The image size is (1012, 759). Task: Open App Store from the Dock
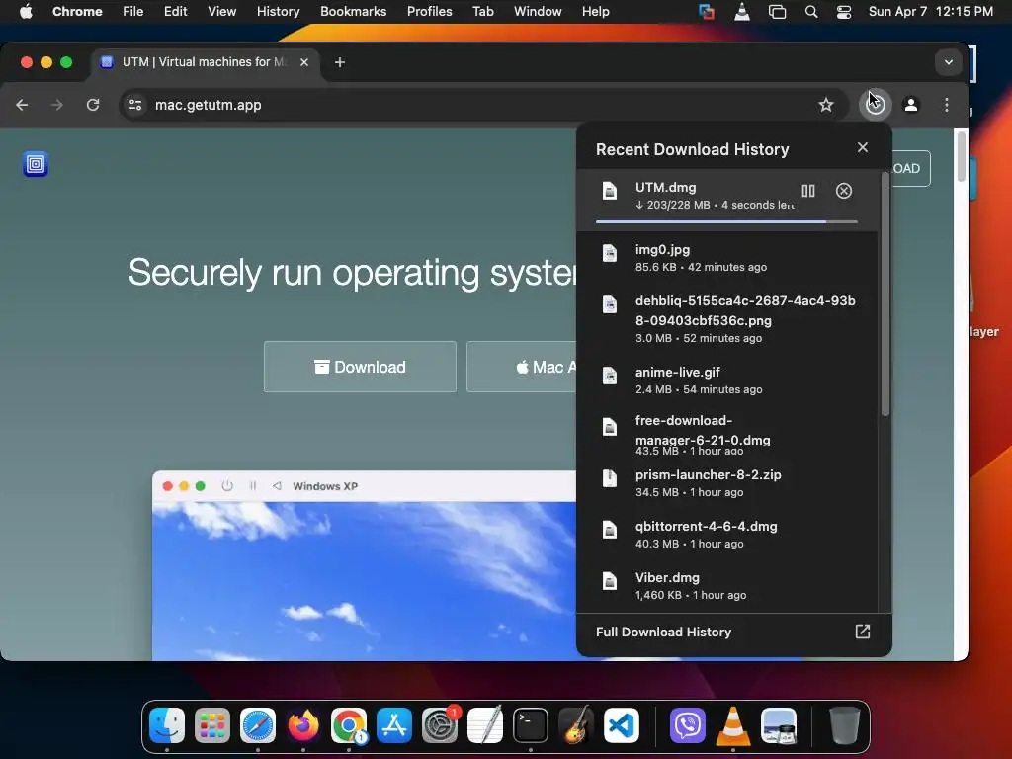pyautogui.click(x=394, y=724)
